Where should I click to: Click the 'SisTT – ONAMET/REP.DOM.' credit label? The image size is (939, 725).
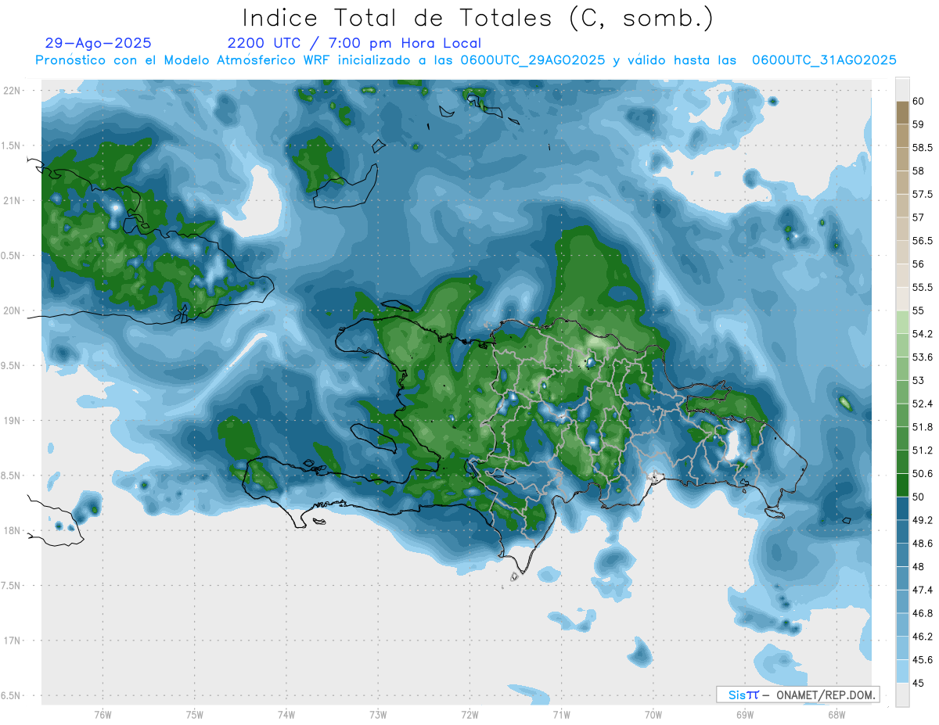point(798,694)
